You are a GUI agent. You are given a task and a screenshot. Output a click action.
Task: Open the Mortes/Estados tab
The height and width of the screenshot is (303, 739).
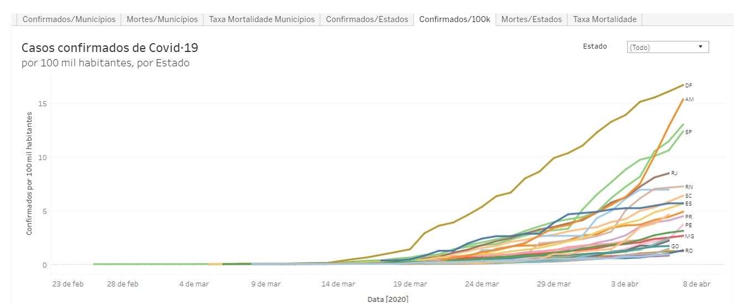coord(532,19)
